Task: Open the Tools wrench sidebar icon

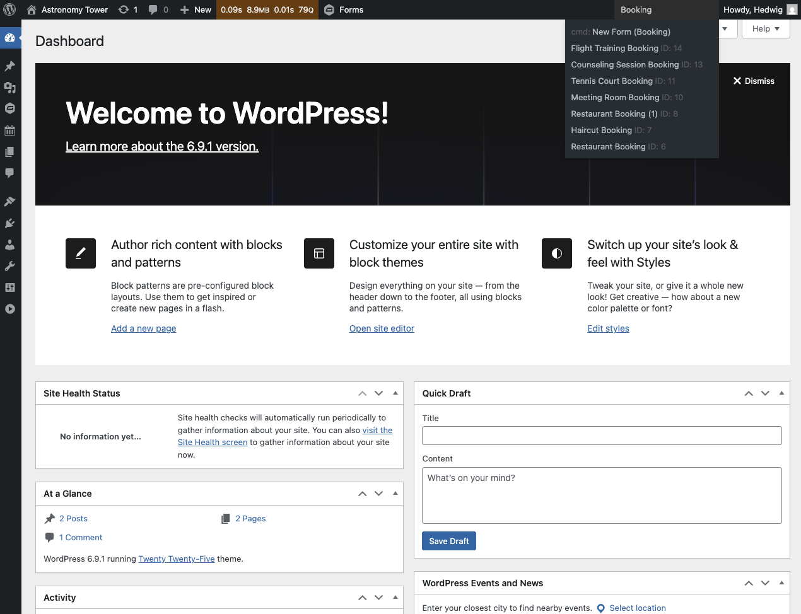Action: [9, 266]
